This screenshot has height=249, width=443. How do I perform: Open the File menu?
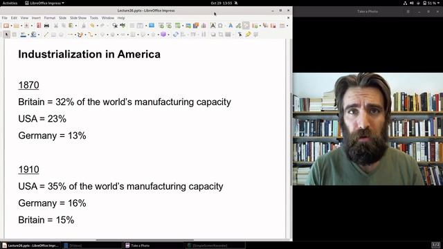[5, 18]
